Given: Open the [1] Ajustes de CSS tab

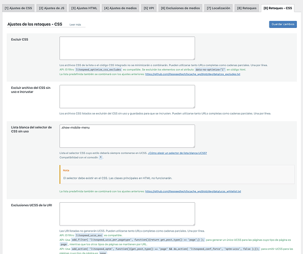Looking at the screenshot, I should point(18,8).
